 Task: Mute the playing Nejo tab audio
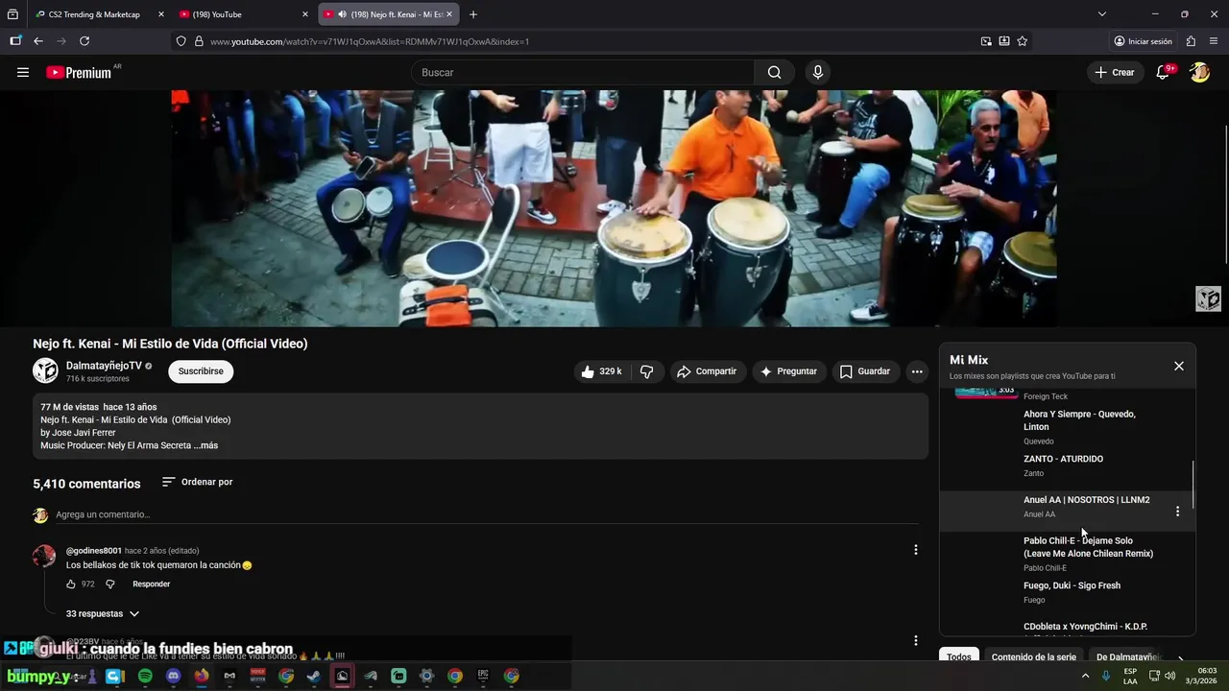pos(343,14)
